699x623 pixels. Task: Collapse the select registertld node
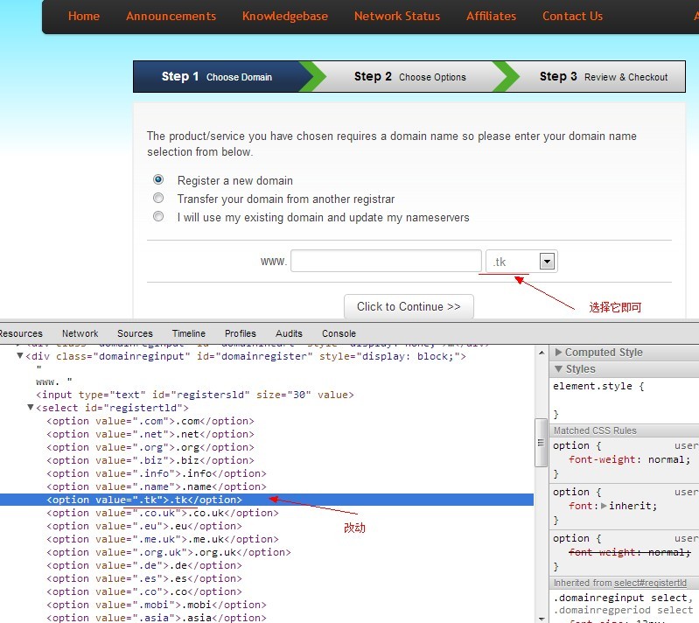[31, 407]
